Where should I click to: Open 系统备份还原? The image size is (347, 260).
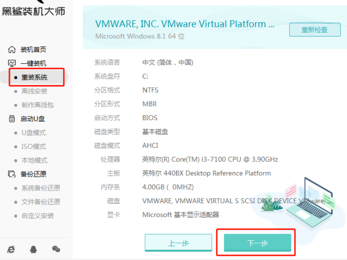[x=40, y=188]
